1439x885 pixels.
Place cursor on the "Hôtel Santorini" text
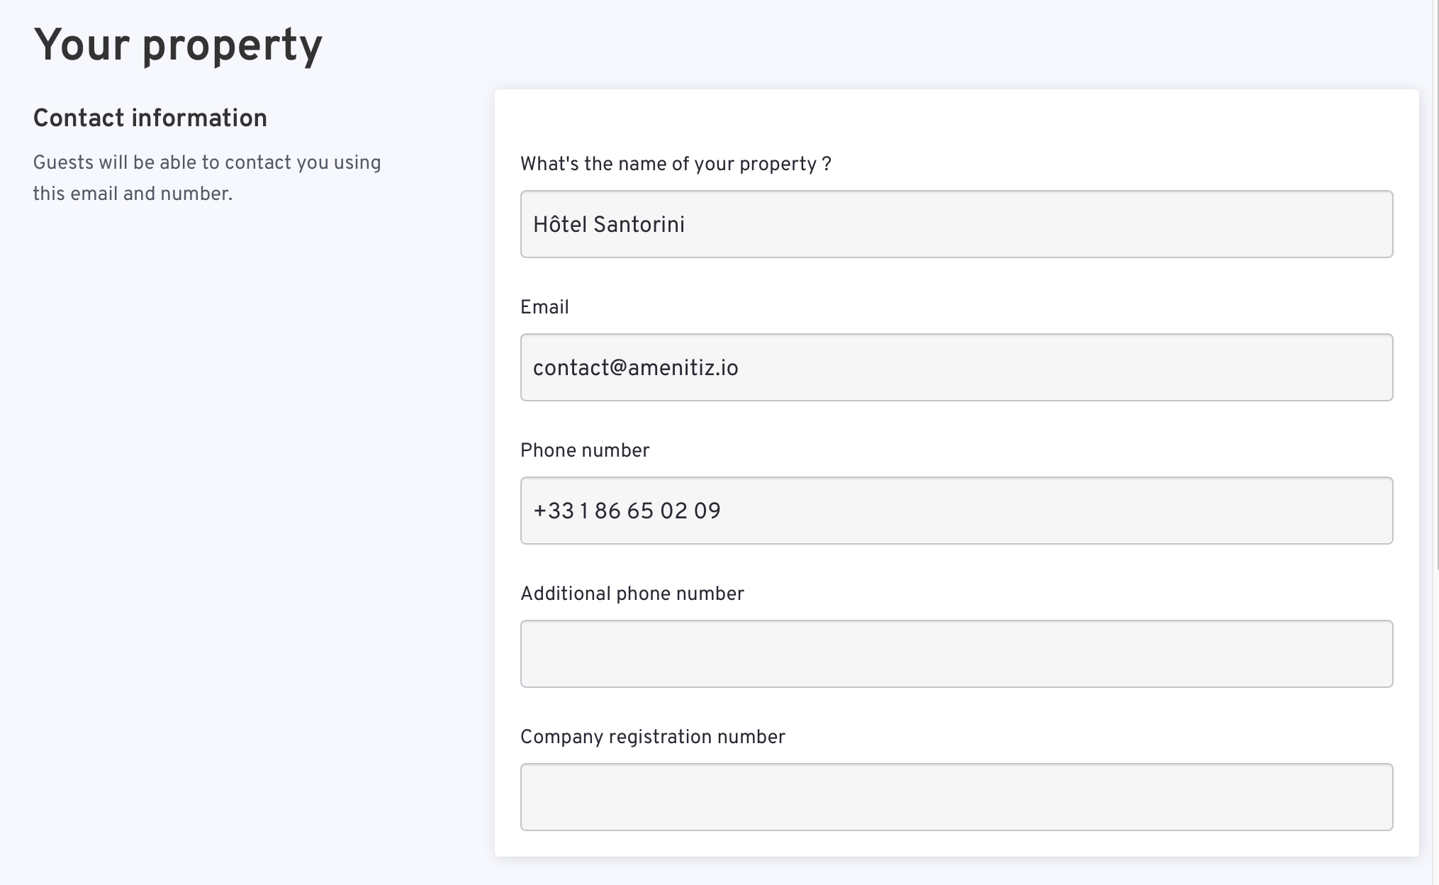click(x=609, y=225)
